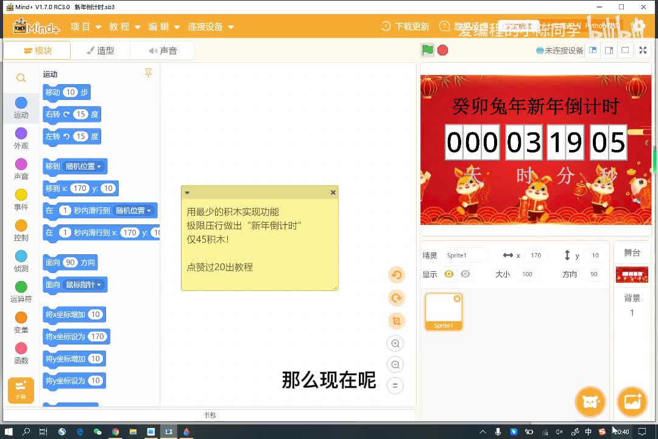
Task: Switch to the 模块 blocks tab
Action: (37, 51)
